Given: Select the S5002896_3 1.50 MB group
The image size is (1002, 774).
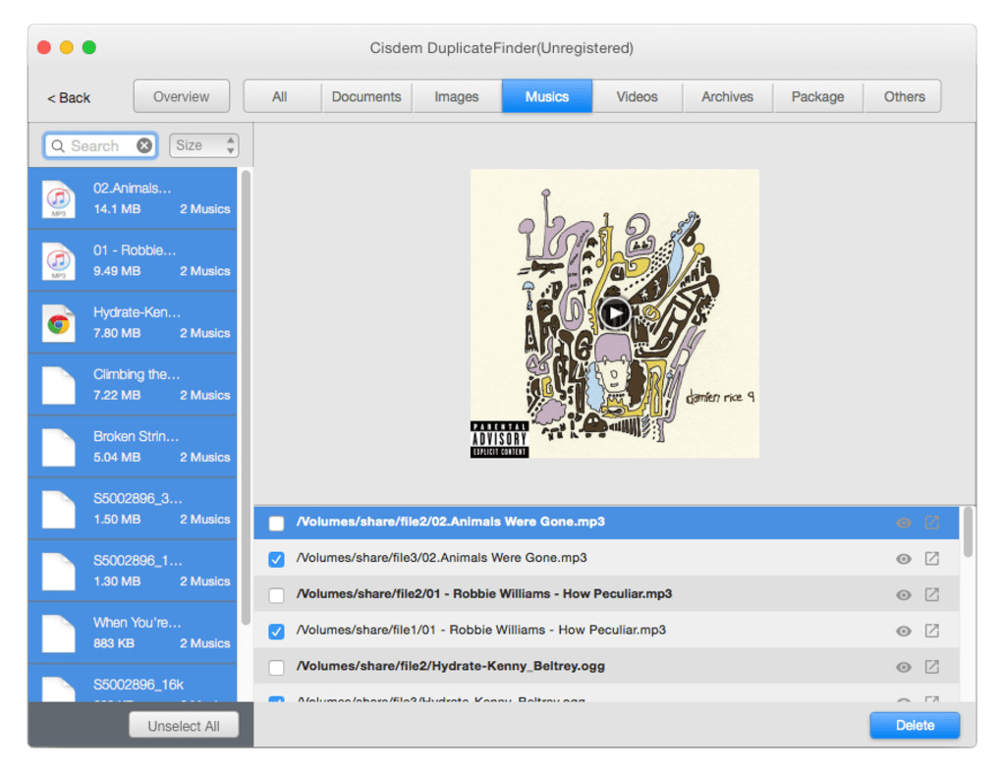Looking at the screenshot, I should 133,508.
